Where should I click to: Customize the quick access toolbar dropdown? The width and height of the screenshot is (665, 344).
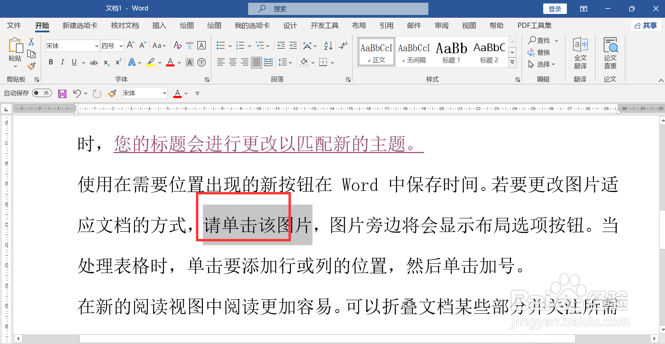pyautogui.click(x=197, y=94)
